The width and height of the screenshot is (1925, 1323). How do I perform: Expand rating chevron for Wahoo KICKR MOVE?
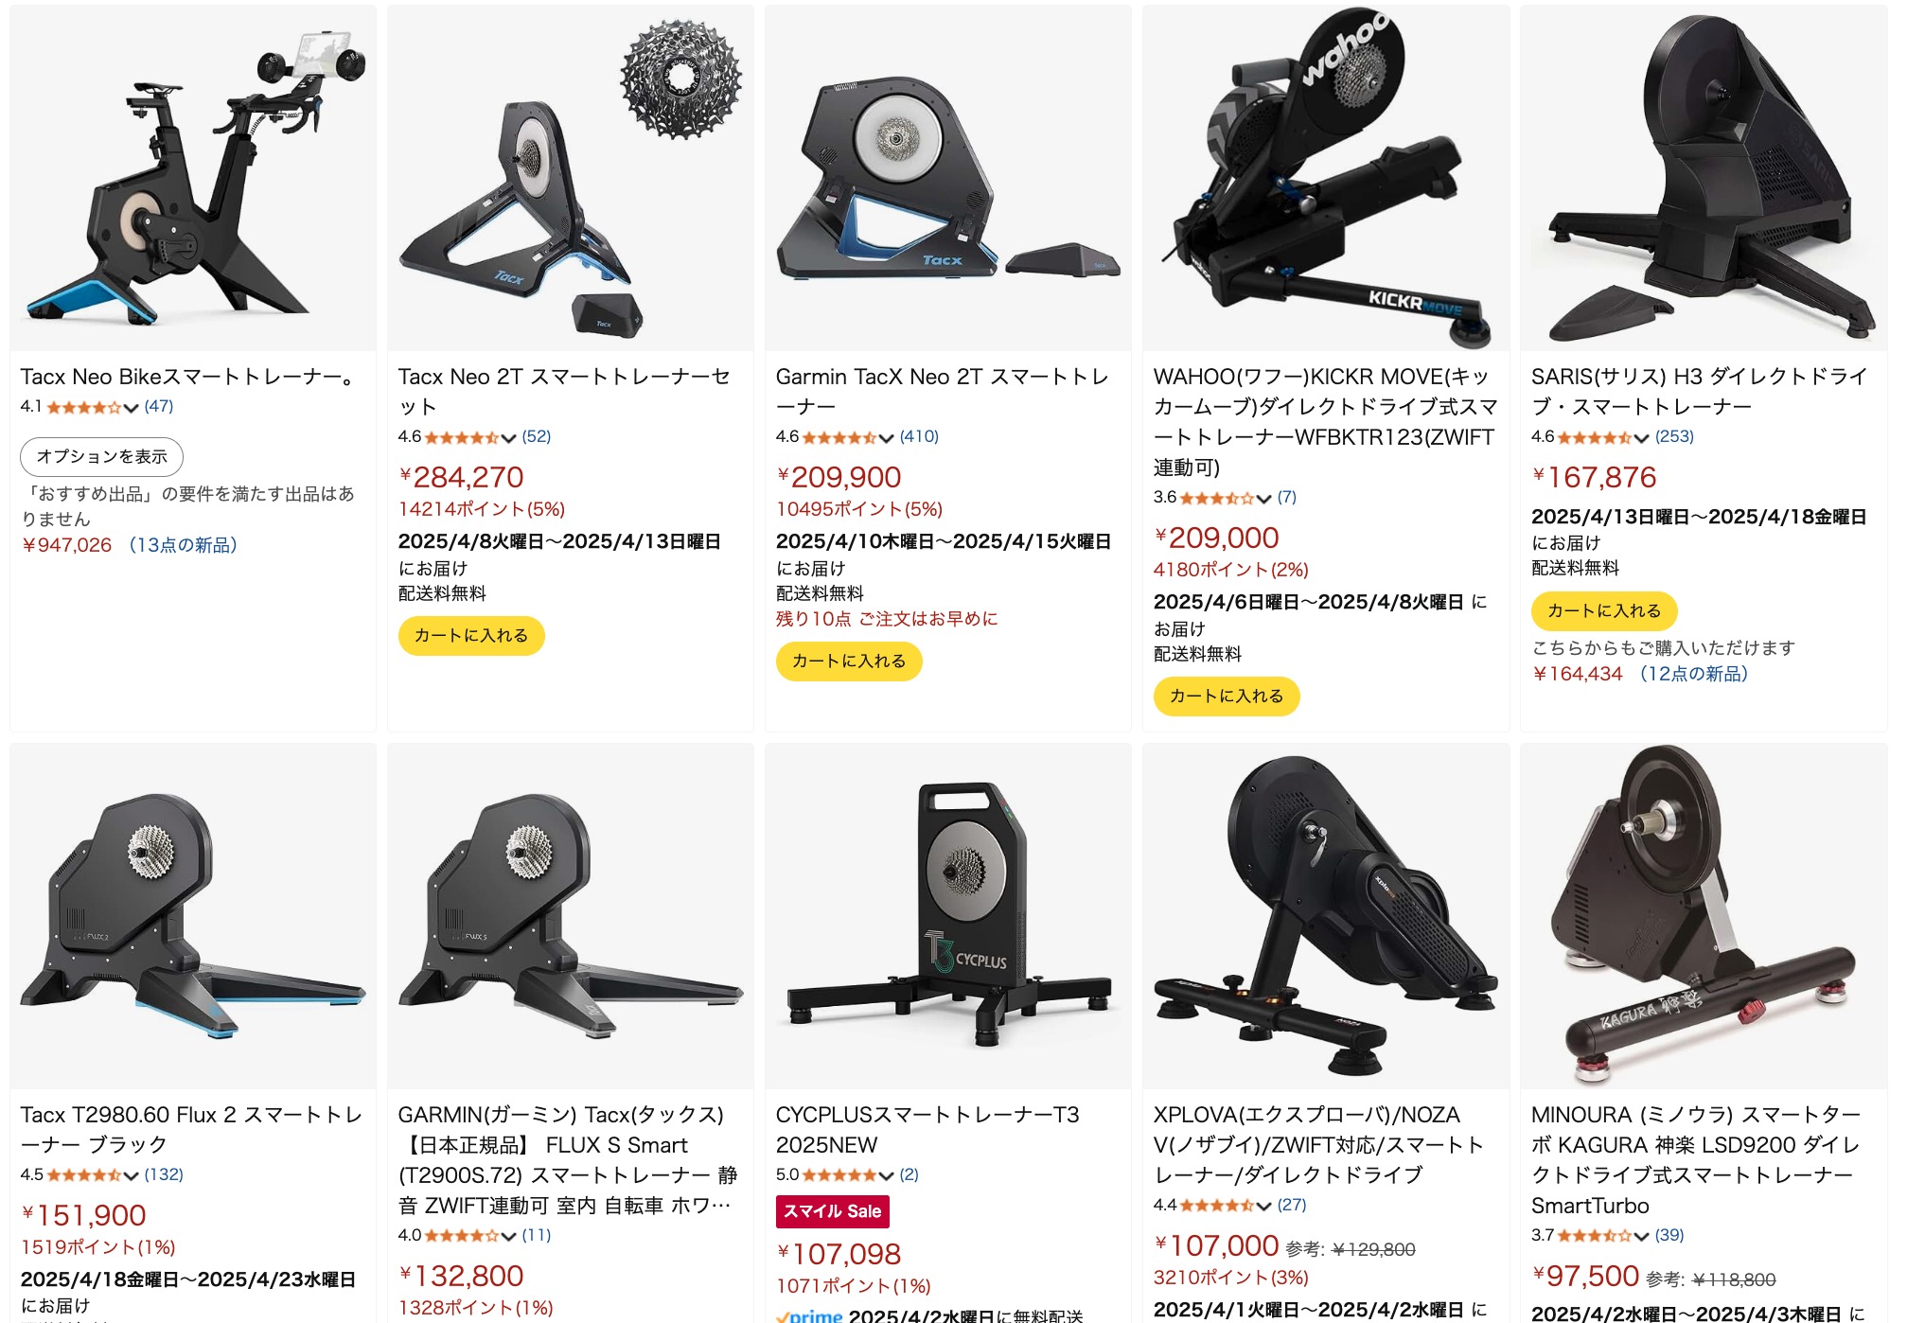pos(1264,499)
